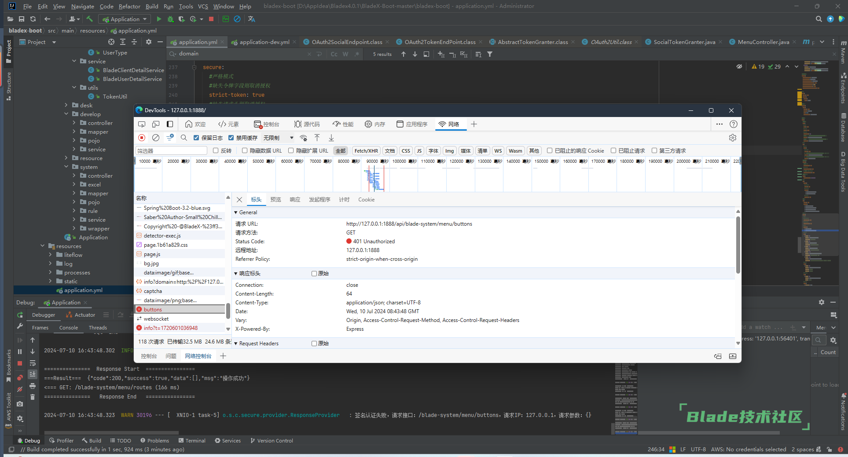Check 已阻止的响应 Cookie checkbox

tap(550, 150)
